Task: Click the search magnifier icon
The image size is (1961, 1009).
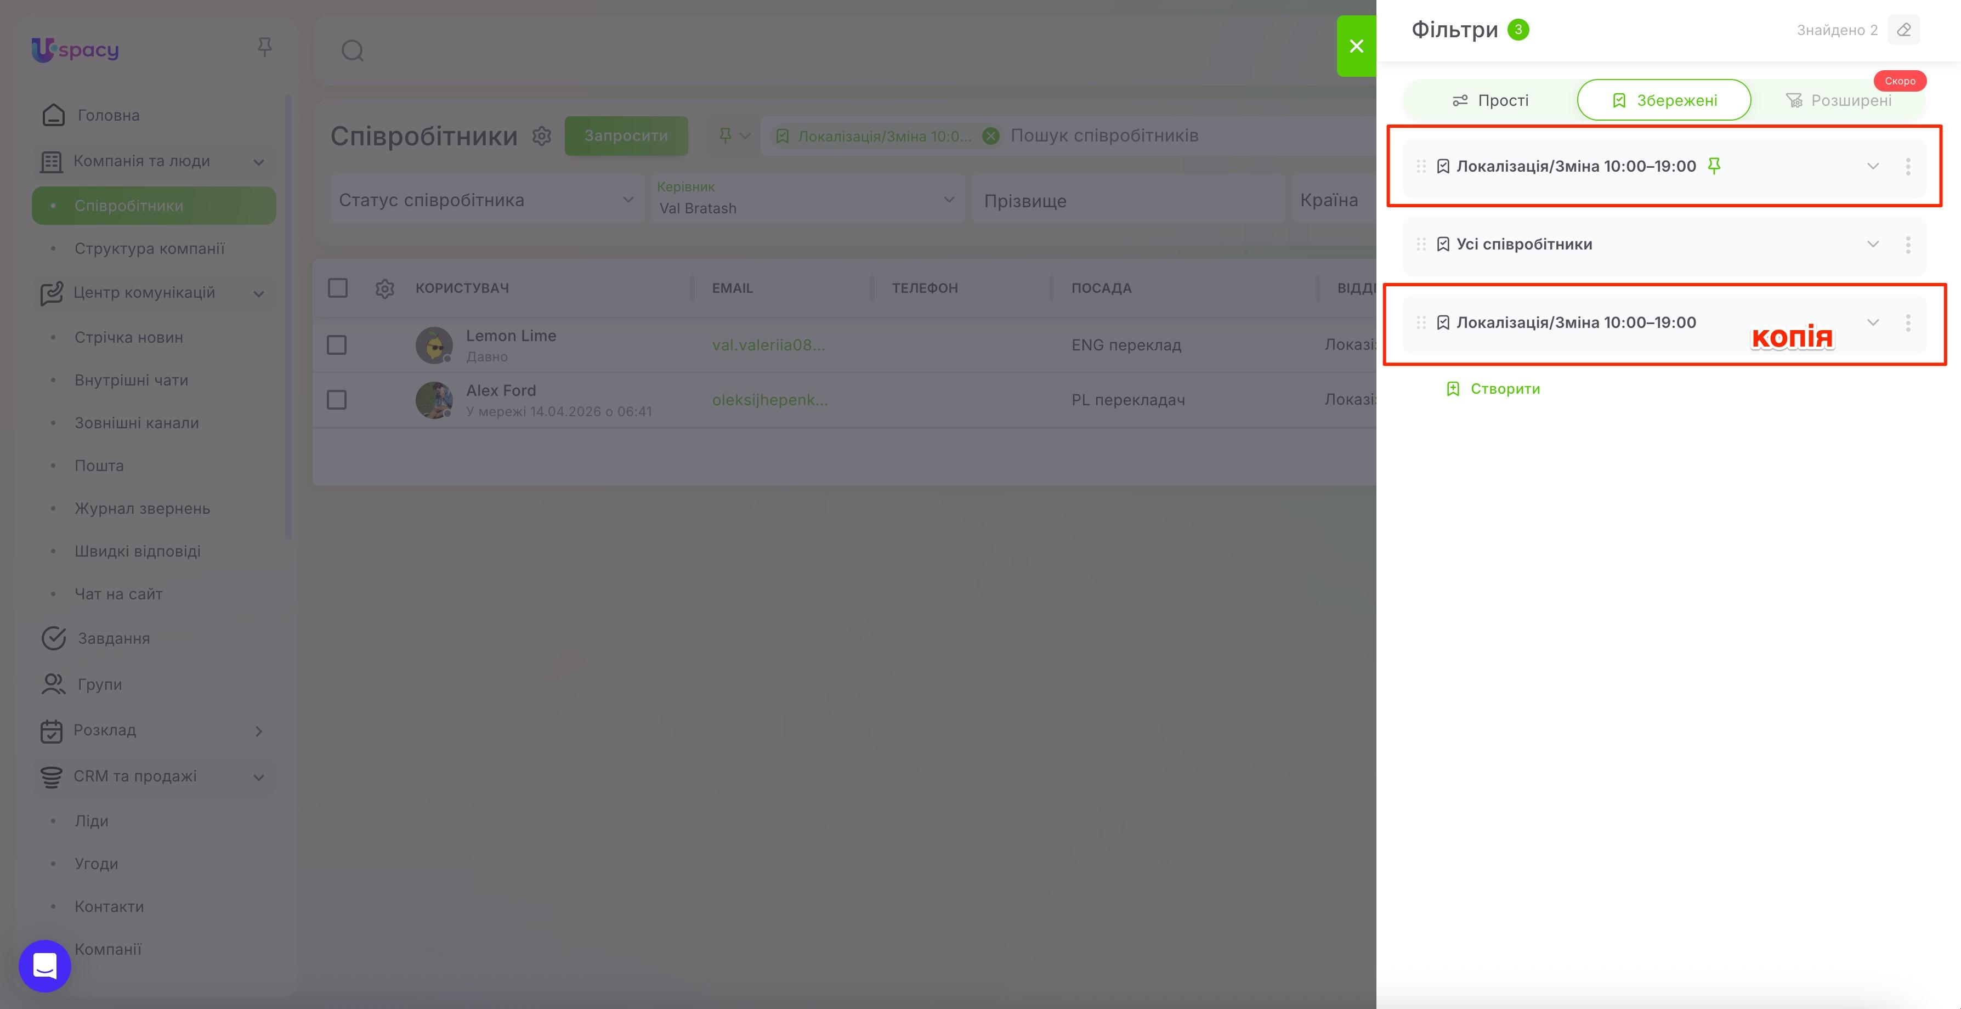Action: click(353, 51)
